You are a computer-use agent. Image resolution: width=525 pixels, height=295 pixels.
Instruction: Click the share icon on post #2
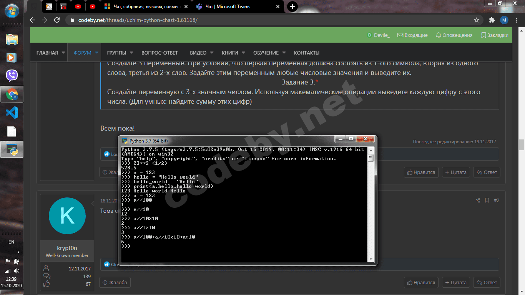478,200
